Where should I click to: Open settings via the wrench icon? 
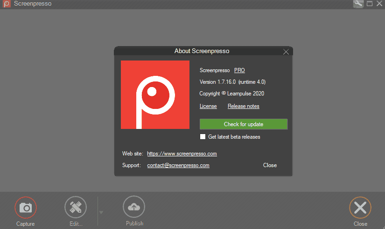click(358, 4)
